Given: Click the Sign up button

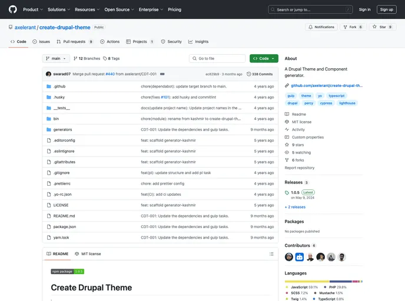Looking at the screenshot, I should click(386, 9).
